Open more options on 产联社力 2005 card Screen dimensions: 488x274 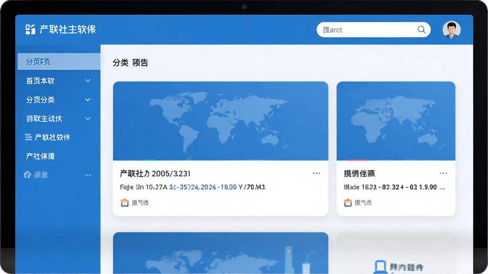point(316,173)
